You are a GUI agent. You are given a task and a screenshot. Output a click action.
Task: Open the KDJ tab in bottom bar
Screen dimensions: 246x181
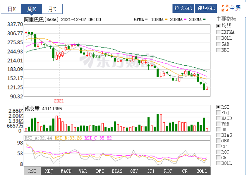49,171
